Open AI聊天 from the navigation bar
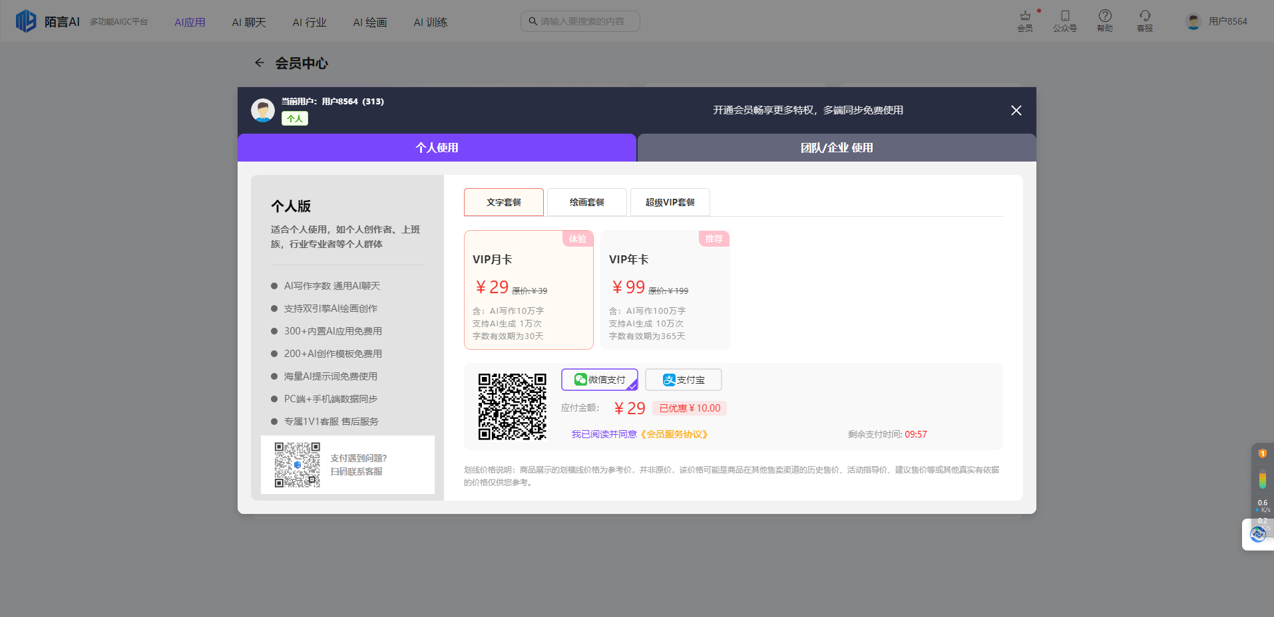1274x617 pixels. click(x=248, y=21)
